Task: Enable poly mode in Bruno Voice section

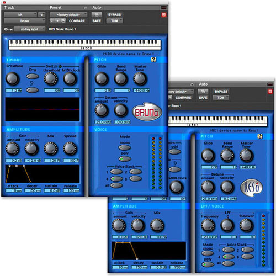Action: [x=125, y=158]
